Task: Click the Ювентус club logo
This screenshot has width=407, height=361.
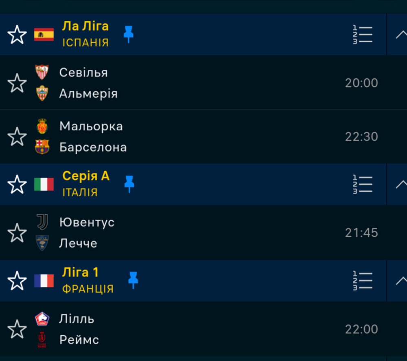Action: coord(42,222)
